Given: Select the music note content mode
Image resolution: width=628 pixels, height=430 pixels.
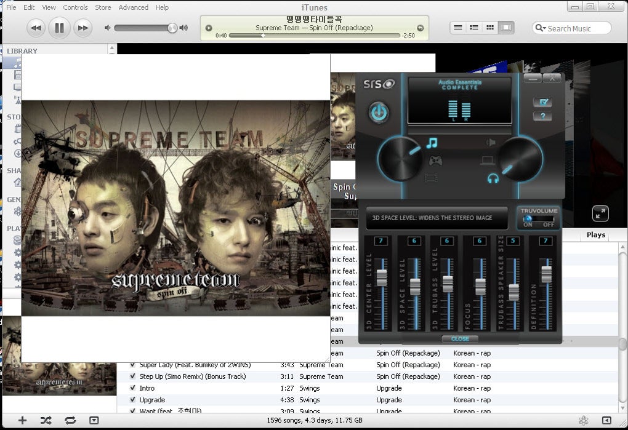Looking at the screenshot, I should pos(432,143).
